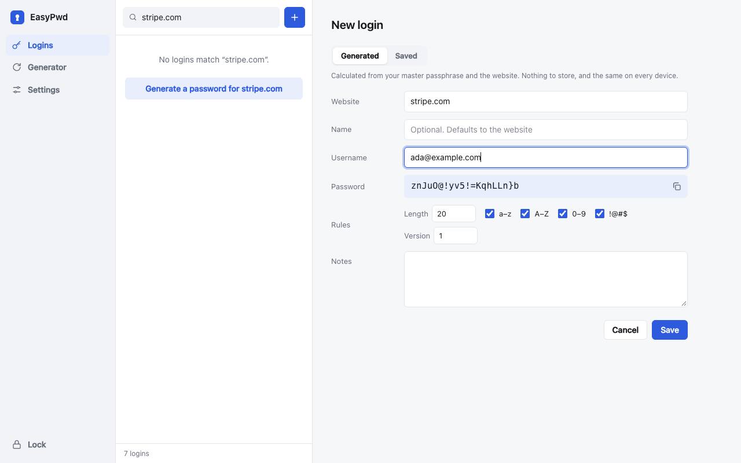The width and height of the screenshot is (741, 463).
Task: Copy the generated password
Action: tap(677, 186)
